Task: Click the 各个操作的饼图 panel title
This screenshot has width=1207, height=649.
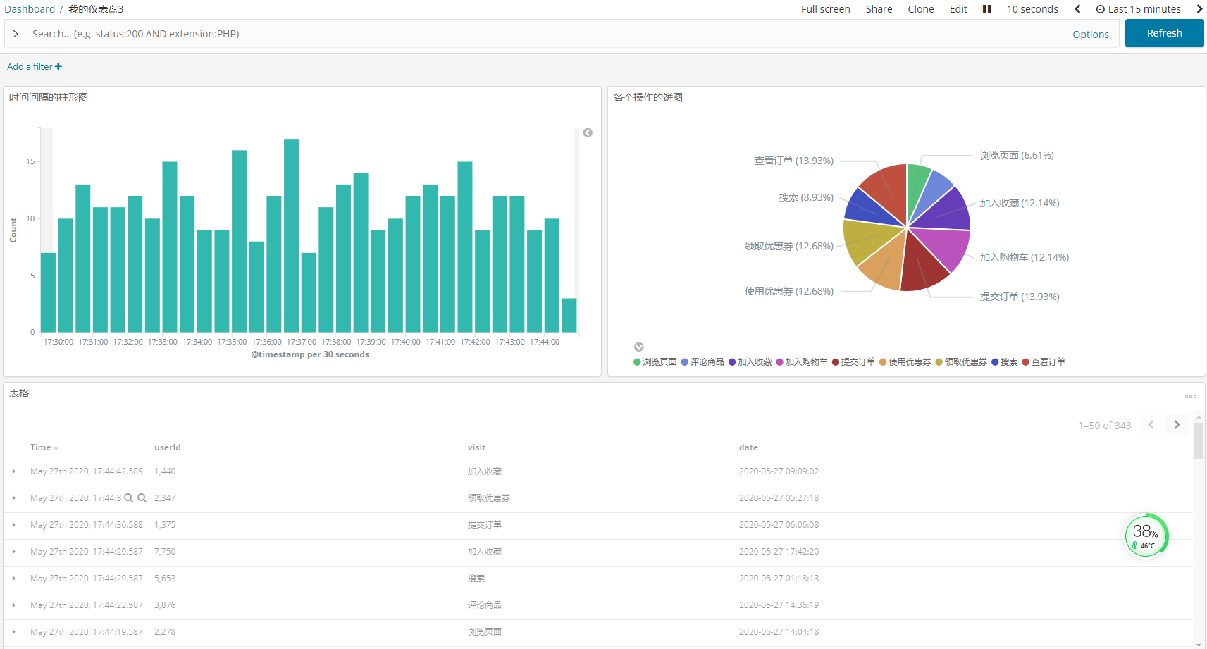Action: click(x=648, y=97)
